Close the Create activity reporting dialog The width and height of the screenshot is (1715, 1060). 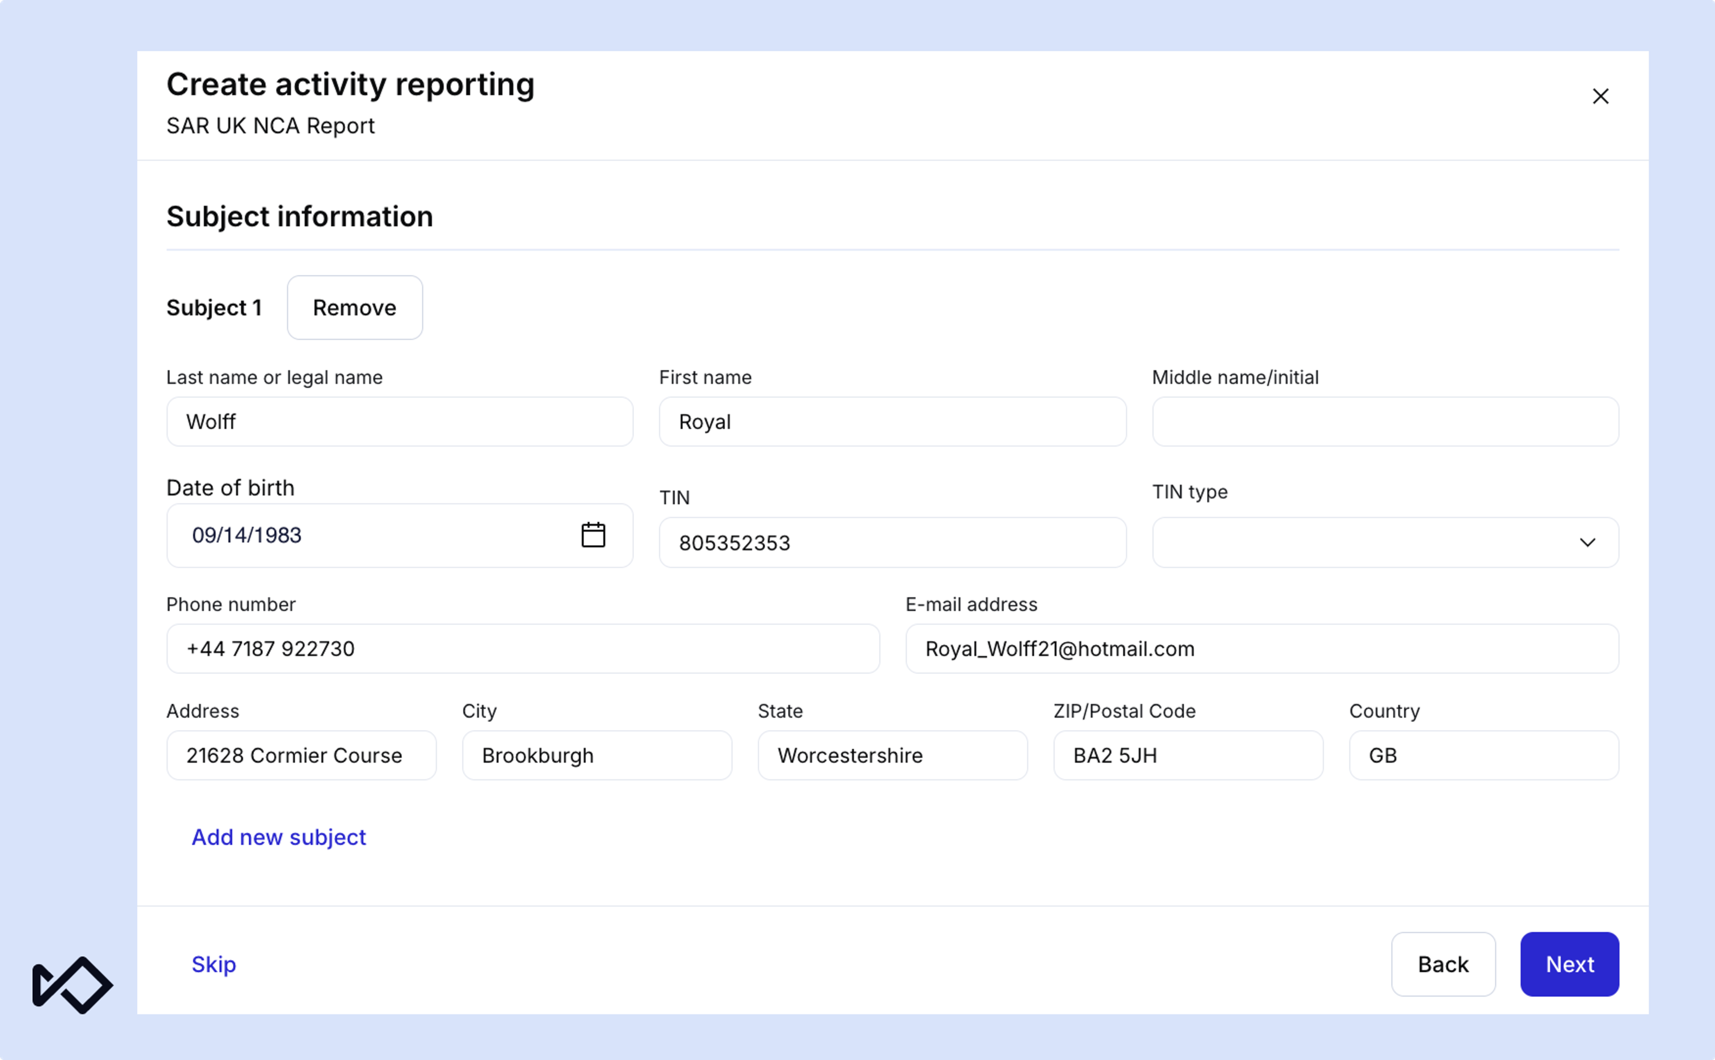point(1600,96)
